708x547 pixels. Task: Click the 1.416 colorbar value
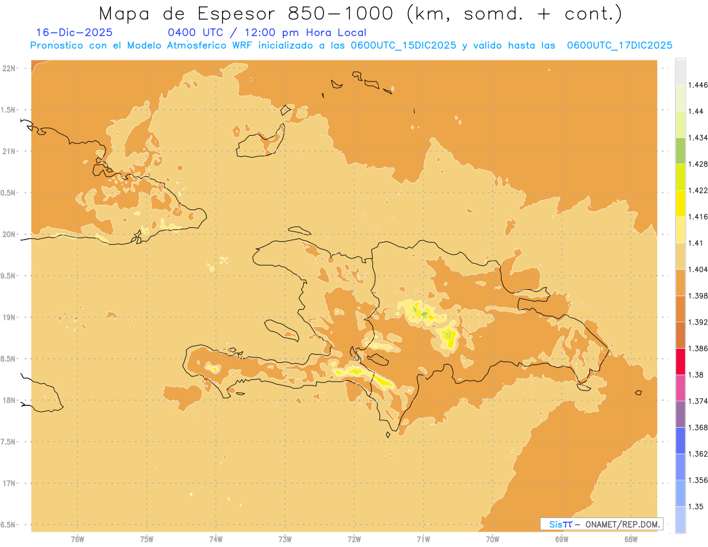coord(697,217)
